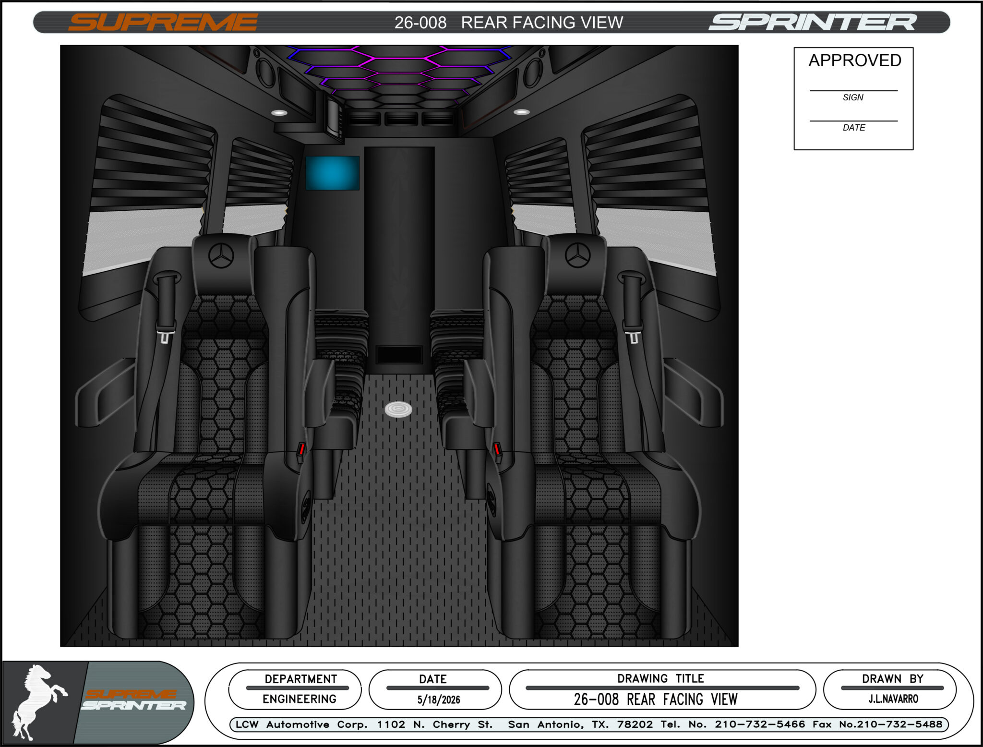
Task: Click the Mercedes star on right seat headrest
Action: click(577, 255)
